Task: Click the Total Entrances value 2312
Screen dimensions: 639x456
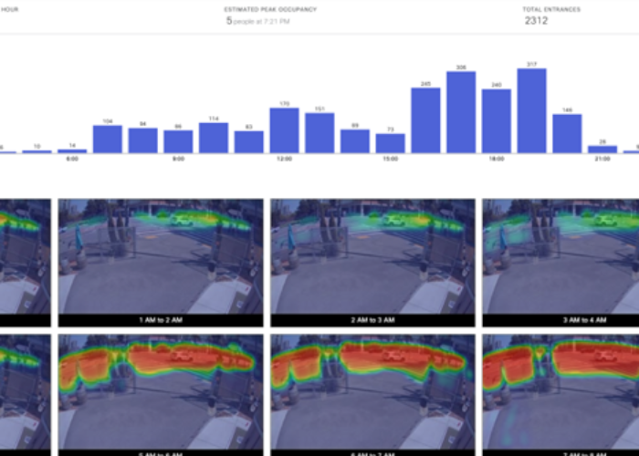Action: click(x=537, y=21)
